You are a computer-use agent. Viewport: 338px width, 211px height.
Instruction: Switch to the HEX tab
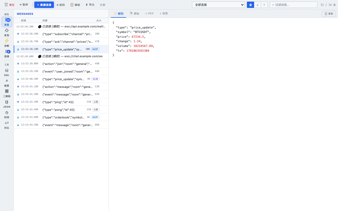point(149,13)
